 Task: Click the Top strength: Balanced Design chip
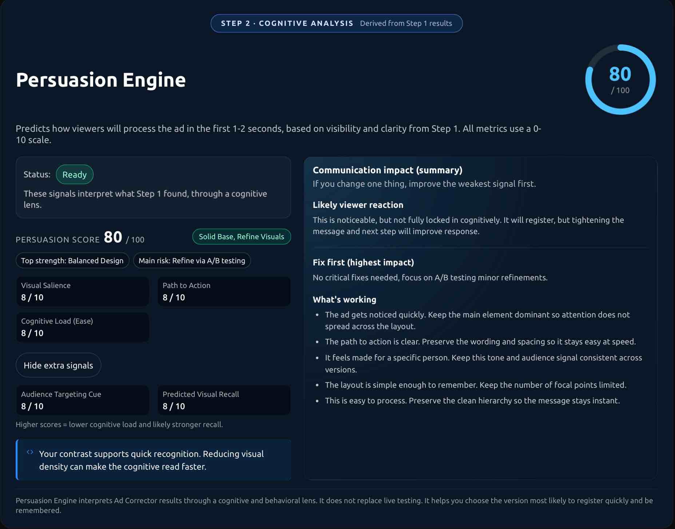pyautogui.click(x=72, y=260)
